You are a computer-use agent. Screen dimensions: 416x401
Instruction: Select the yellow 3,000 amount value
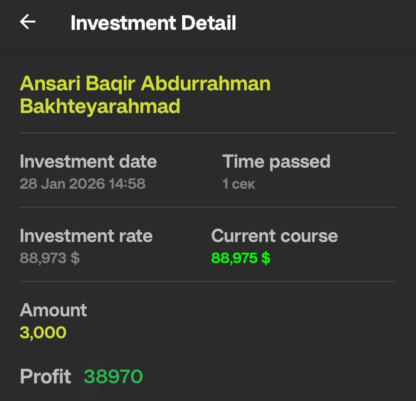click(x=43, y=332)
